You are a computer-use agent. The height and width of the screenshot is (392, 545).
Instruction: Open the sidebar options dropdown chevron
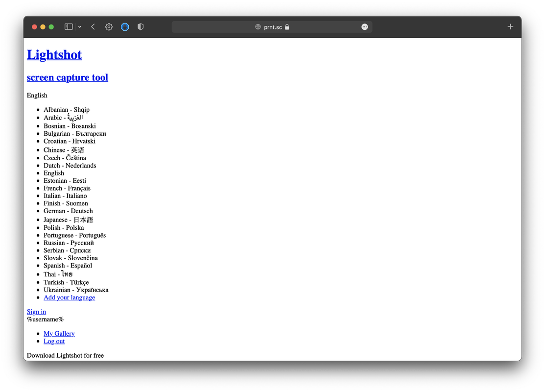[80, 27]
